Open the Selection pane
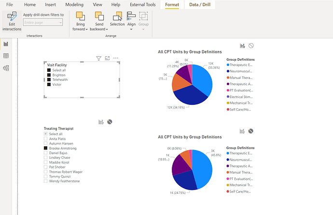 pyautogui.click(x=117, y=19)
